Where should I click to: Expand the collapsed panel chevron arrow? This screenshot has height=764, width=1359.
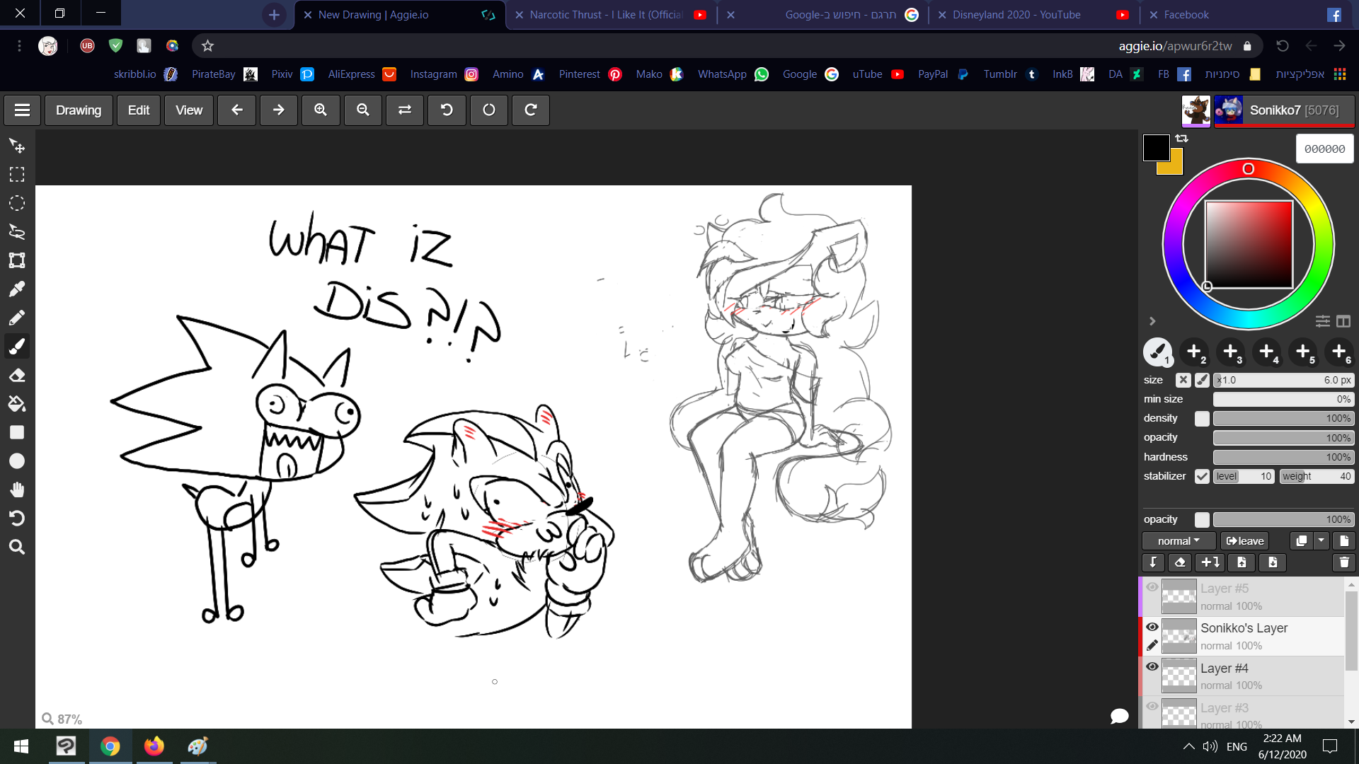(x=1152, y=321)
